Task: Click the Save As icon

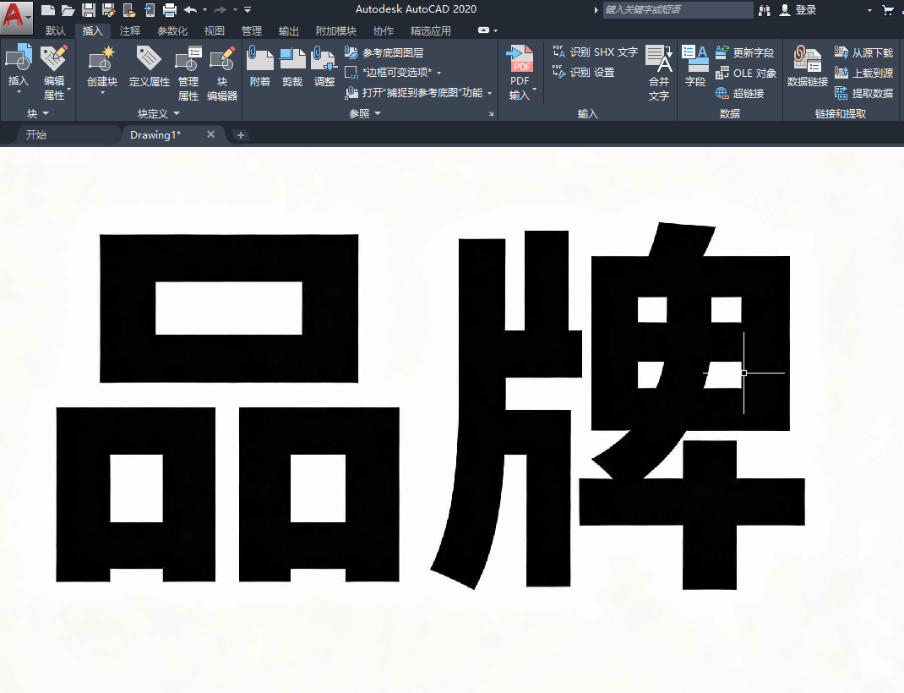Action: coord(108,10)
